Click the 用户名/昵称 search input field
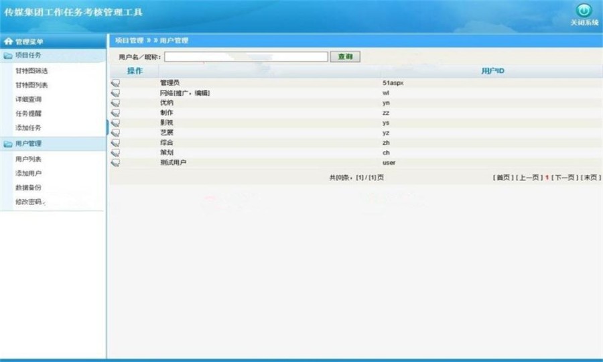The width and height of the screenshot is (603, 362). click(x=246, y=57)
